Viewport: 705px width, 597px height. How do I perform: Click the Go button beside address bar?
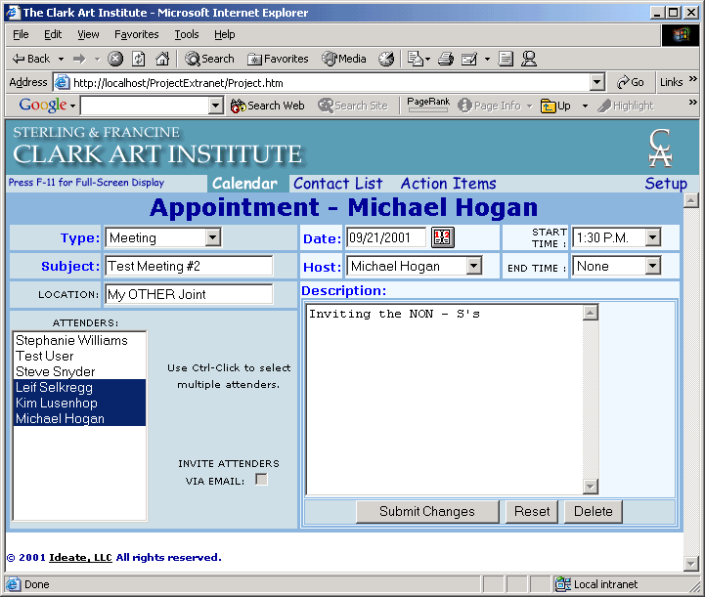(x=631, y=83)
